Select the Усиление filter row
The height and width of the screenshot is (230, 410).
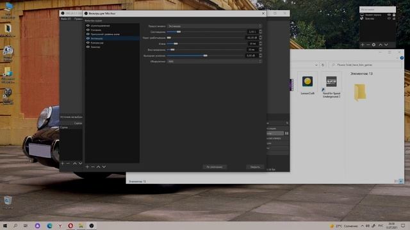point(112,30)
